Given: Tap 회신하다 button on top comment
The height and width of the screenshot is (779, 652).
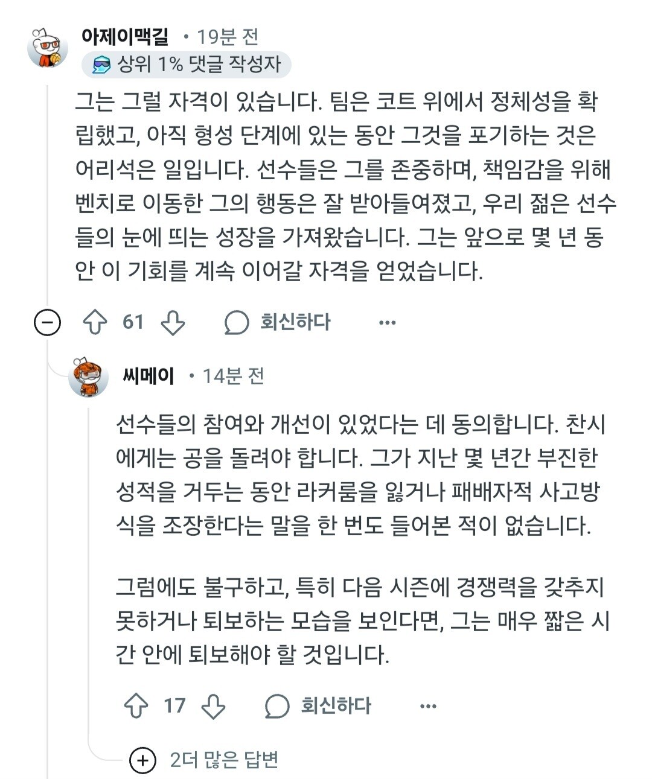Looking at the screenshot, I should click(x=295, y=322).
